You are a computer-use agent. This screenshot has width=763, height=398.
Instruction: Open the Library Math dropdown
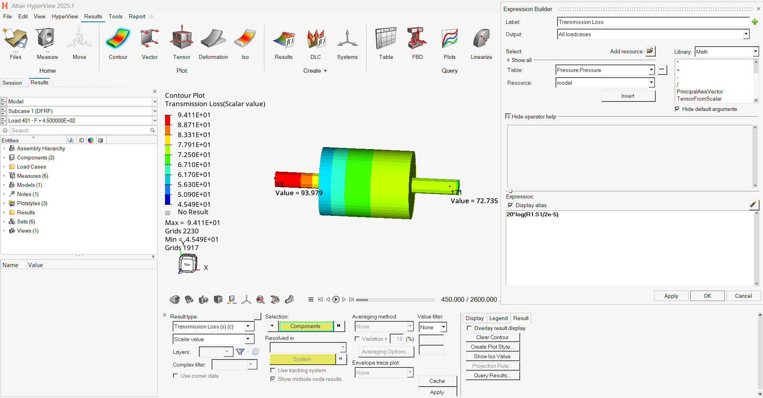pos(755,52)
